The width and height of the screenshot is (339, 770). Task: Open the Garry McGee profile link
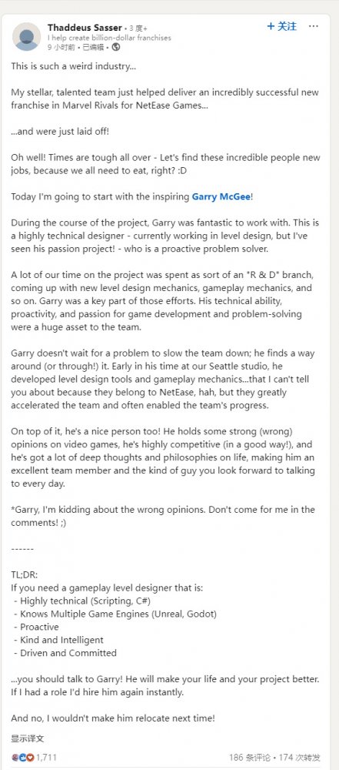(221, 196)
